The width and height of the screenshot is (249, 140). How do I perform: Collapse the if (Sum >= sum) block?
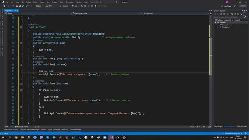coord(21,90)
